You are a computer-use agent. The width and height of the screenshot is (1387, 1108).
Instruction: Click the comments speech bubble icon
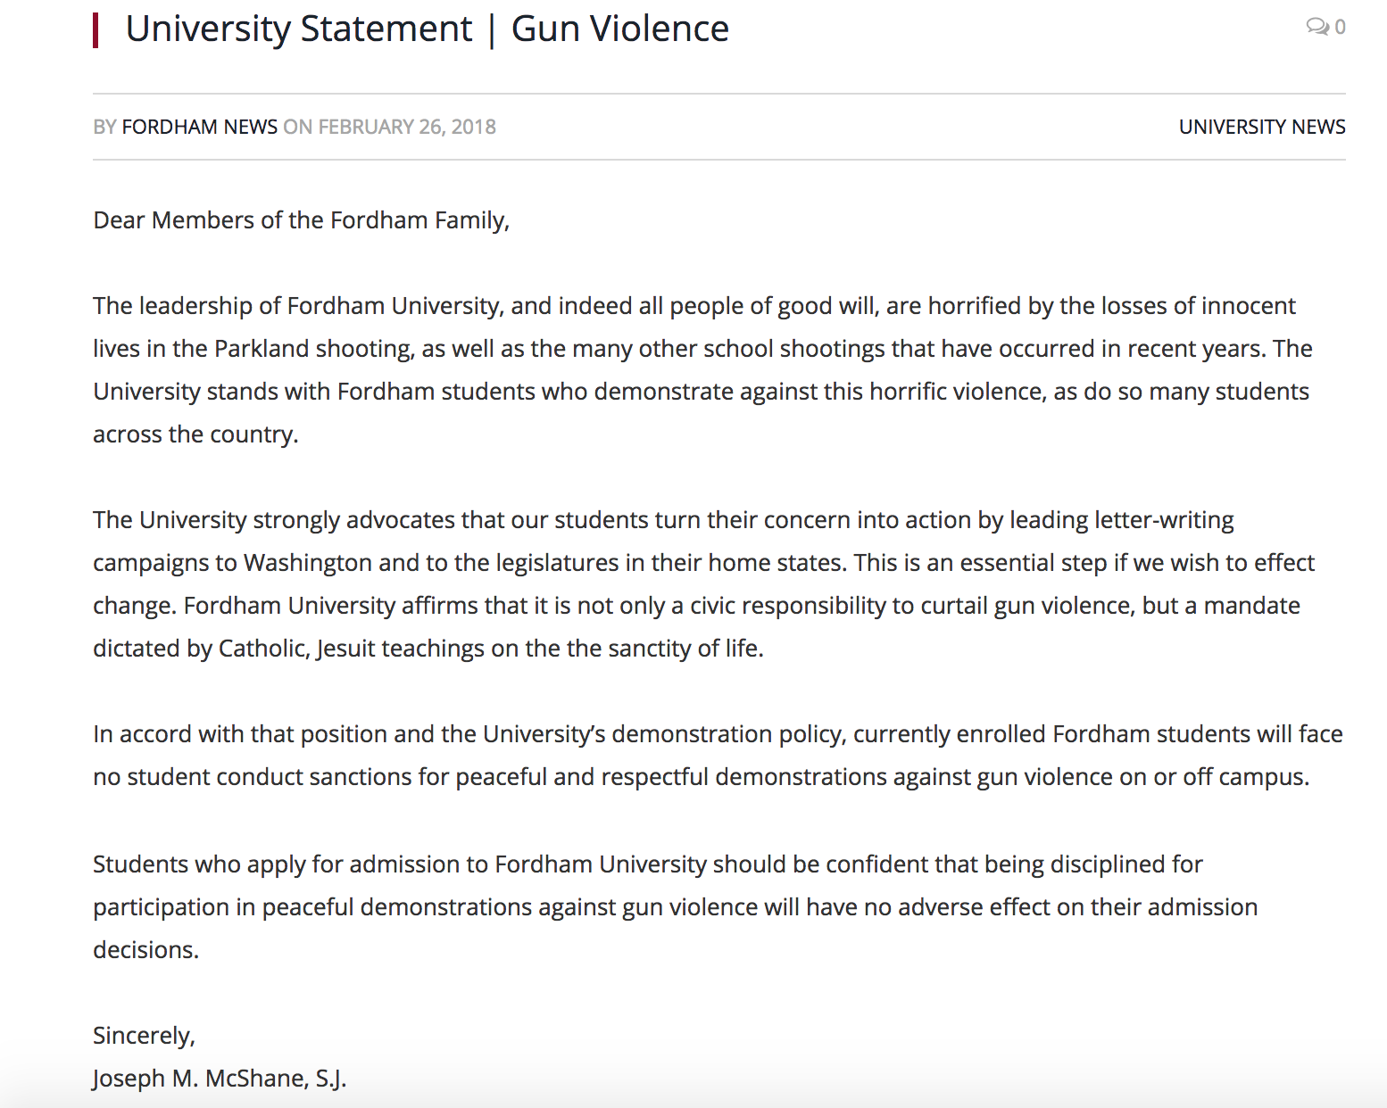(1316, 27)
